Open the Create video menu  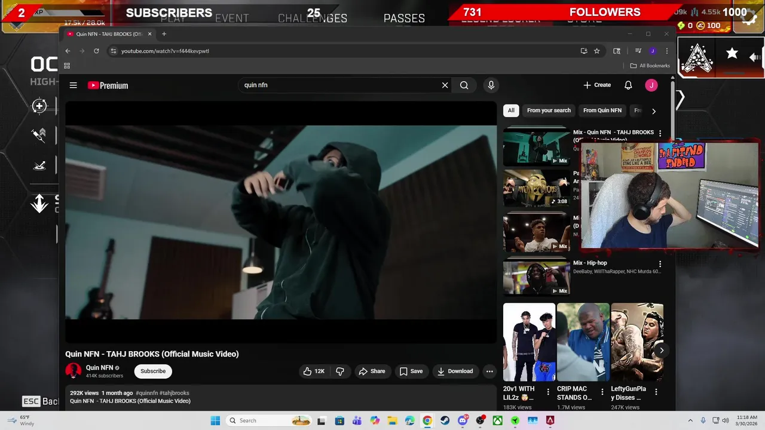click(597, 85)
